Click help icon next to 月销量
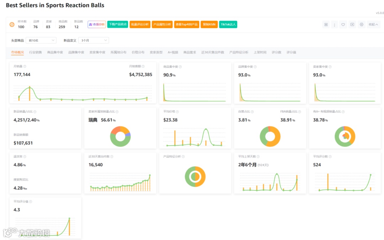This screenshot has height=240, width=384. click(x=25, y=66)
